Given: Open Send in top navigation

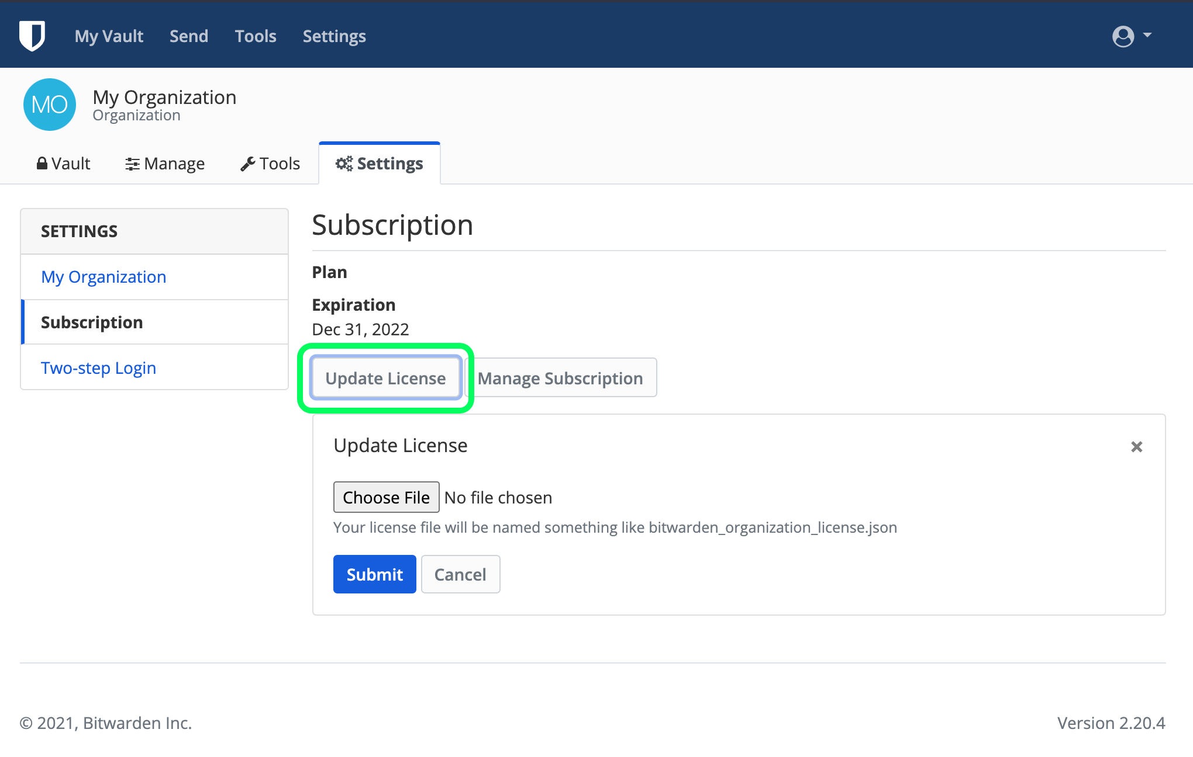Looking at the screenshot, I should [x=189, y=36].
